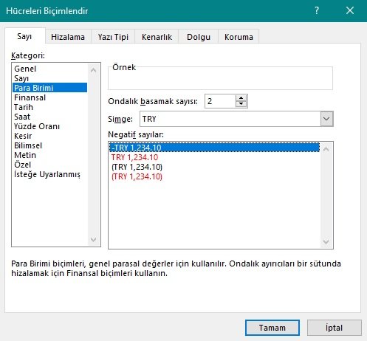Choose the Tarih category
Viewport: 367px width, 341px height.
point(50,107)
